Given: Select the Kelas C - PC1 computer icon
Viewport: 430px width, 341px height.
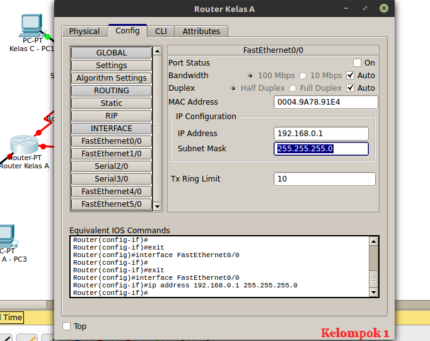Looking at the screenshot, I should click(x=31, y=25).
